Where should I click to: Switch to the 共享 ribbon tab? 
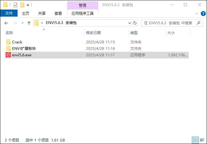(x=42, y=13)
